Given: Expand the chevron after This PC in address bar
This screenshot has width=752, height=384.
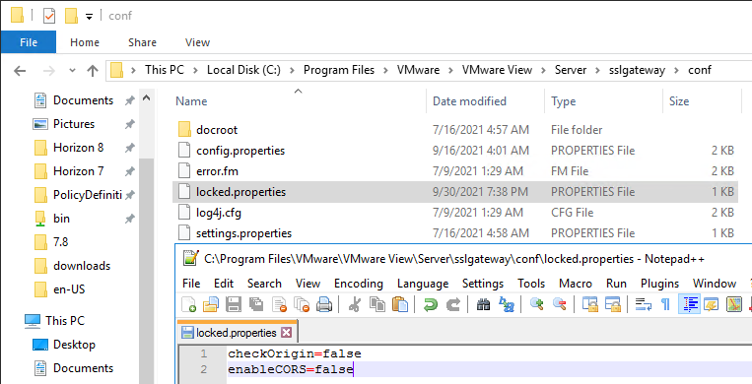Looking at the screenshot, I should click(196, 70).
